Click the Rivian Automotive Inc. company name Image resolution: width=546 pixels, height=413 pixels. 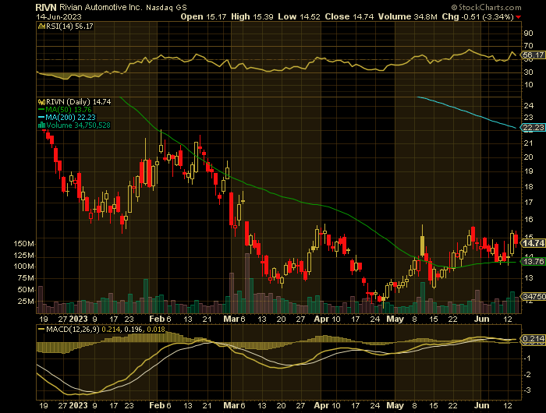tap(101, 7)
